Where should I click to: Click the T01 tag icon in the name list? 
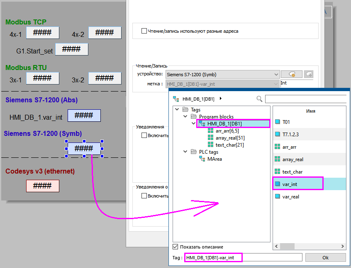[277, 122]
